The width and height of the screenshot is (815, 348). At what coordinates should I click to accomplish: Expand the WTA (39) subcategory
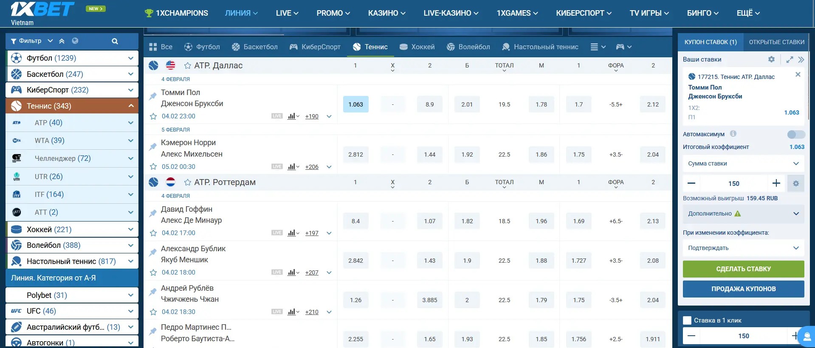[x=130, y=140]
